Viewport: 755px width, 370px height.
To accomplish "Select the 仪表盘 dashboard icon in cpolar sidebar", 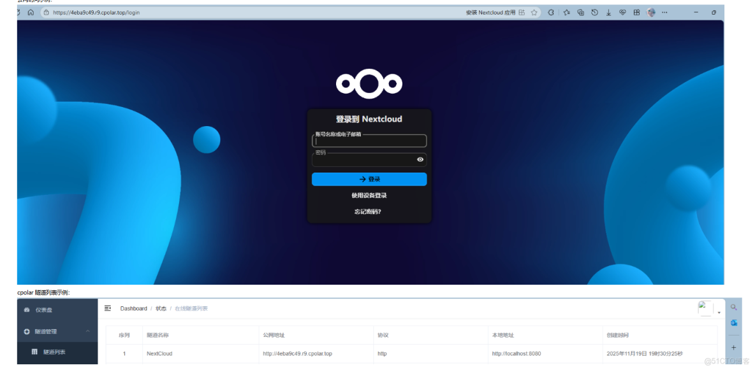I will click(x=26, y=309).
